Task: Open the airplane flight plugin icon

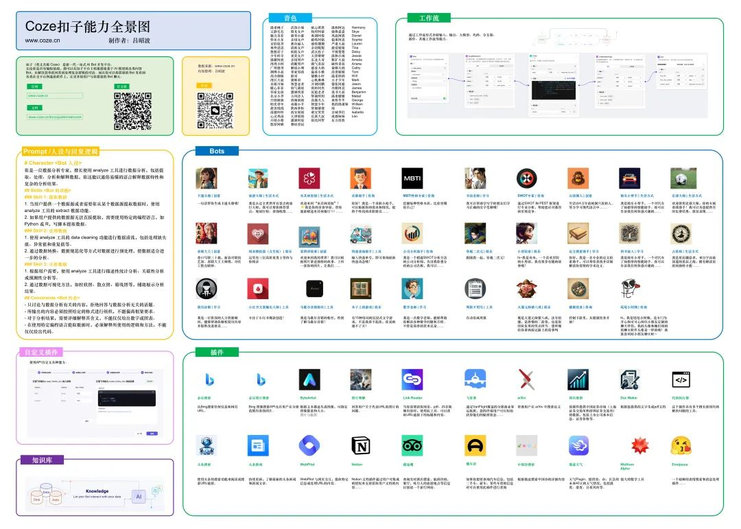Action: coord(475,379)
